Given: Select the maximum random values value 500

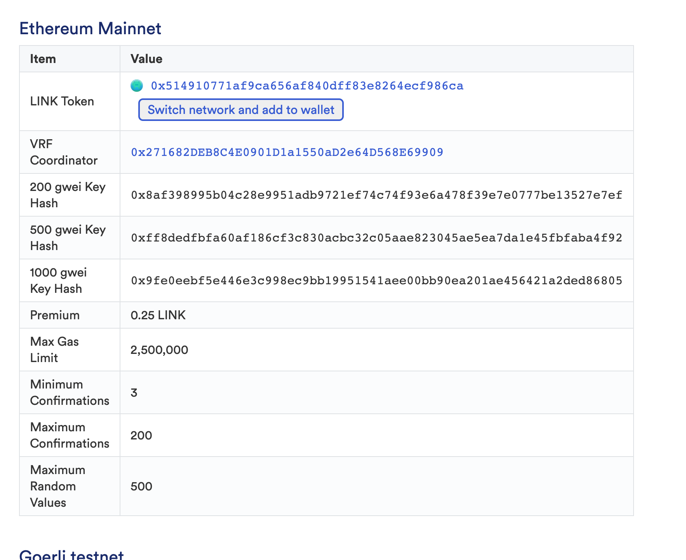Looking at the screenshot, I should (x=141, y=486).
